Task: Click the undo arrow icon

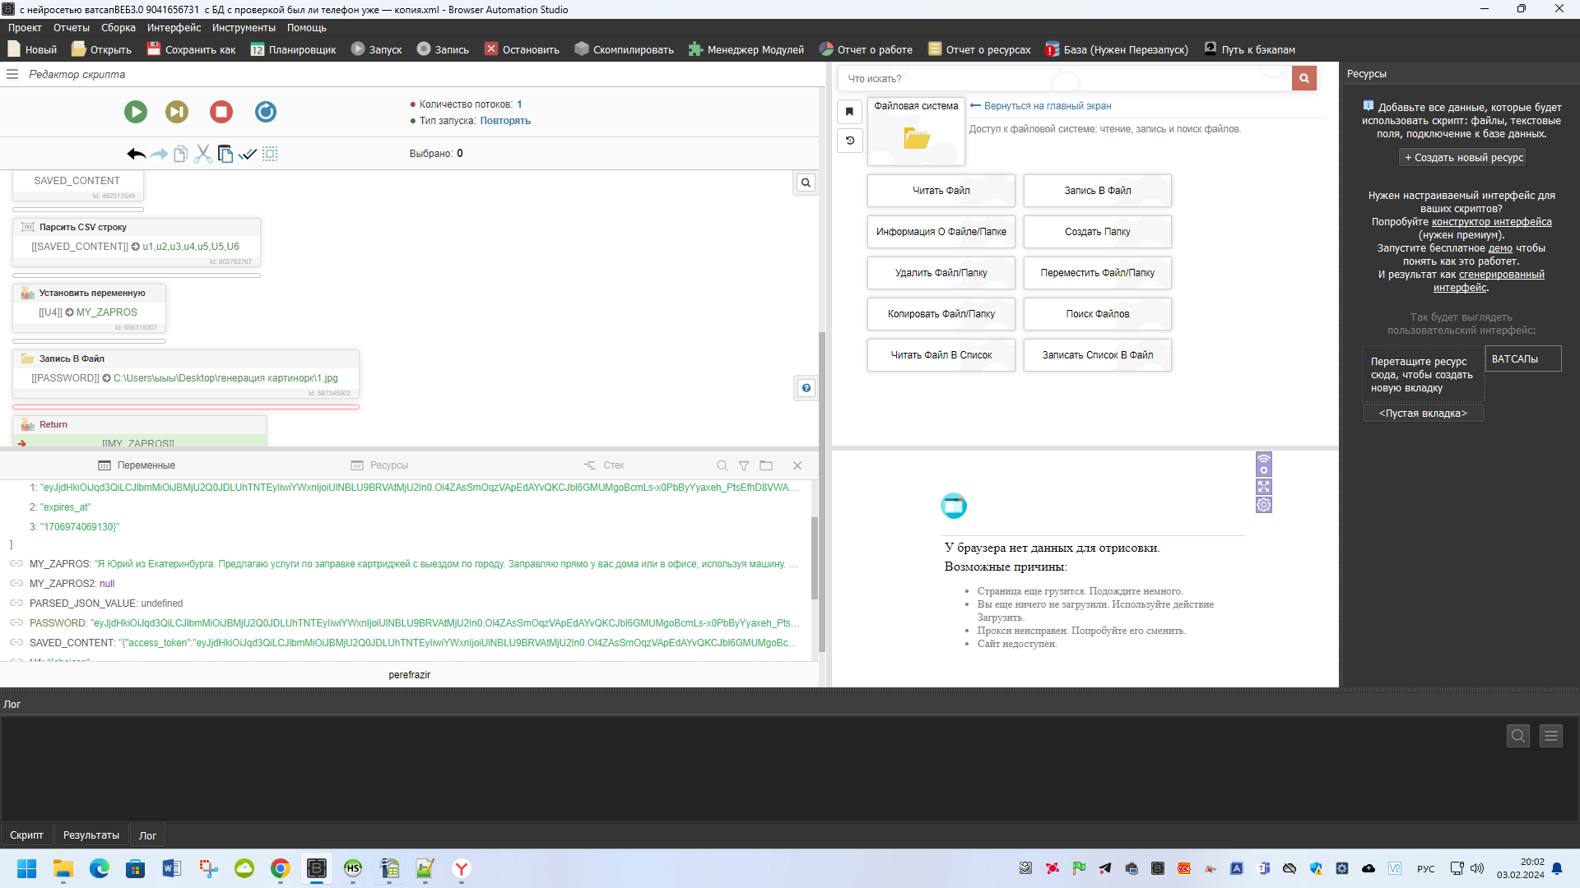Action: tap(136, 154)
